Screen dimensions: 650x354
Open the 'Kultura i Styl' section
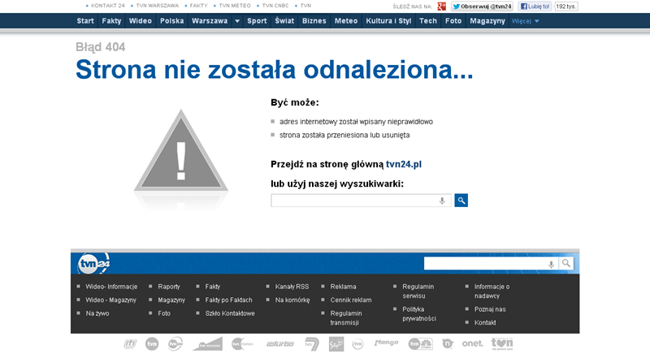tap(388, 21)
